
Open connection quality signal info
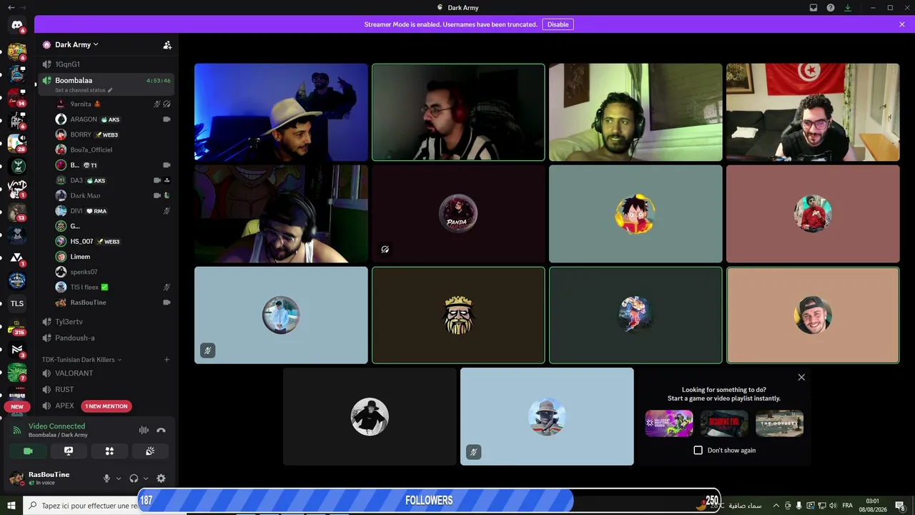(17, 430)
